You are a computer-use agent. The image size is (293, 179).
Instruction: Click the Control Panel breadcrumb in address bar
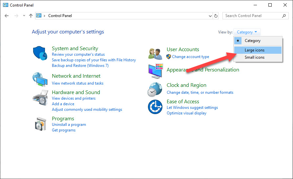[60, 16]
